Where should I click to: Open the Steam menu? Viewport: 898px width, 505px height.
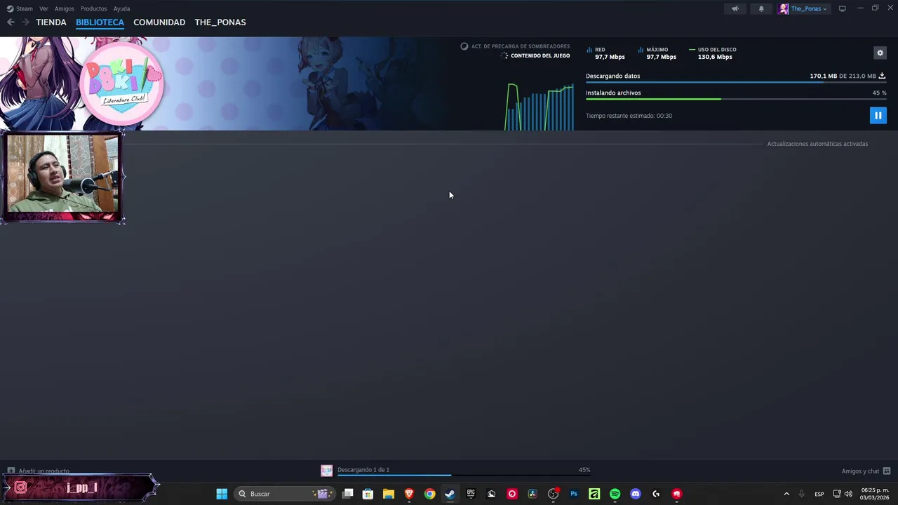pyautogui.click(x=20, y=8)
